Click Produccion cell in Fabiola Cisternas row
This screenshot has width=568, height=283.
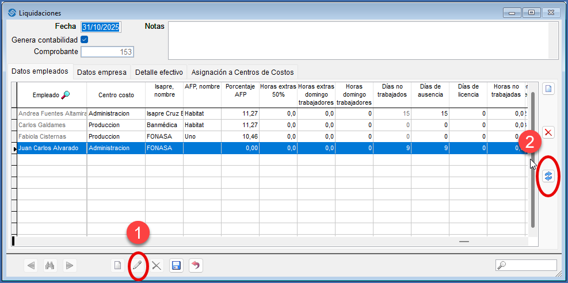point(116,136)
